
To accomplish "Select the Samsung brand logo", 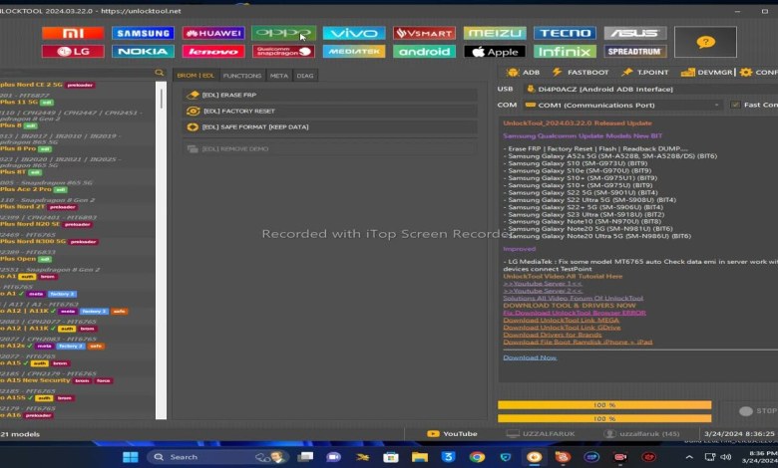I will 143,33.
